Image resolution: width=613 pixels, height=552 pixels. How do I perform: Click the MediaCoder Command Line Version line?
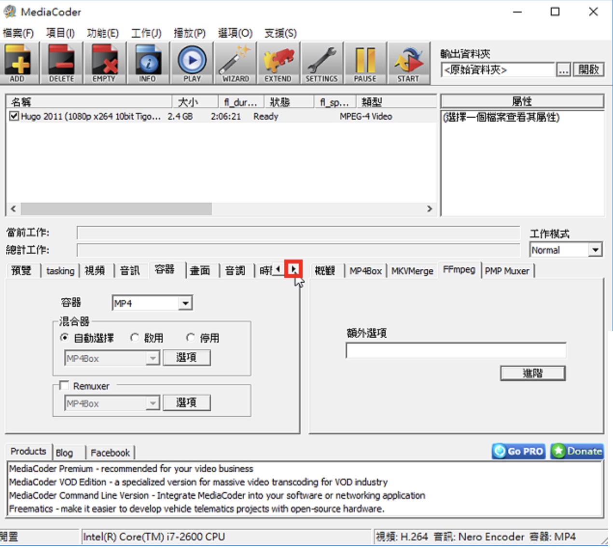point(217,496)
